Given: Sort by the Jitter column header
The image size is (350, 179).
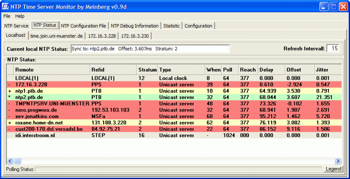Looking at the screenshot, I should click(x=328, y=70).
